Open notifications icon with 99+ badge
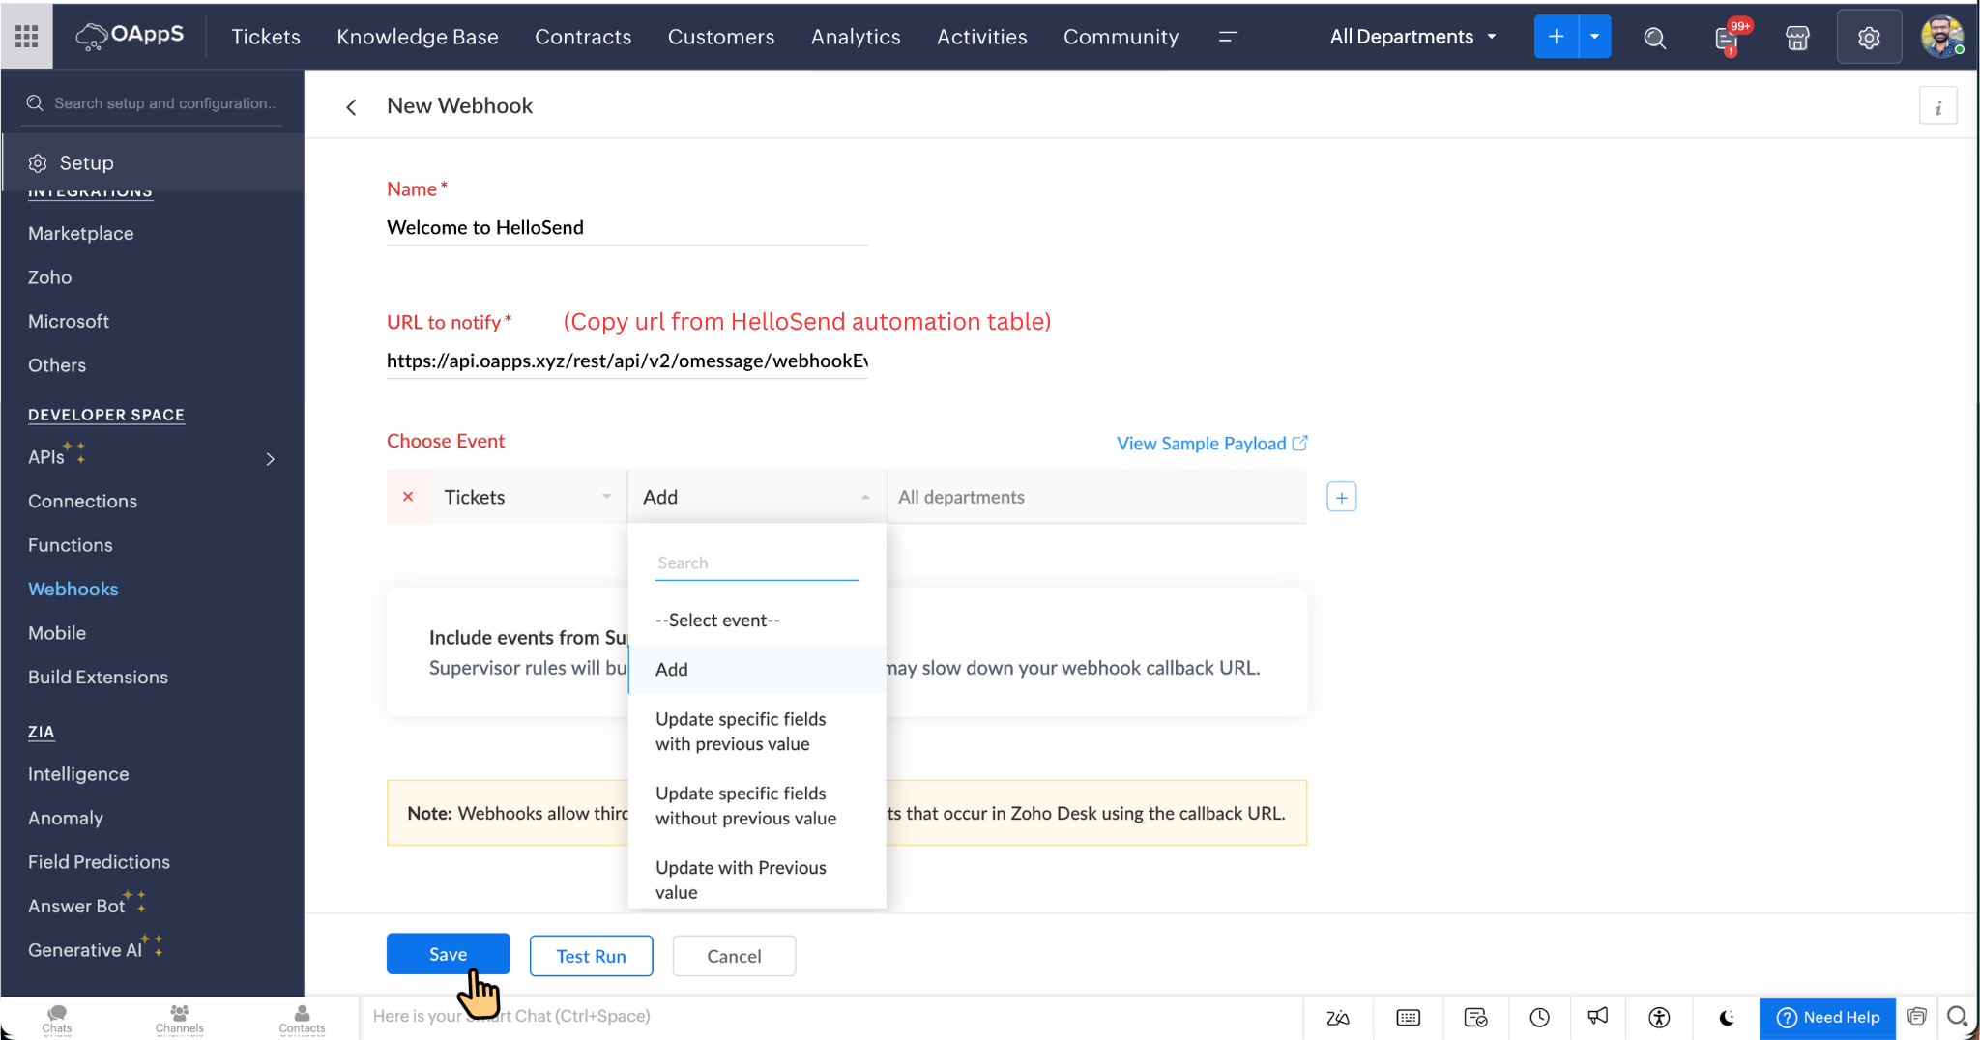The width and height of the screenshot is (1980, 1040). (1728, 38)
